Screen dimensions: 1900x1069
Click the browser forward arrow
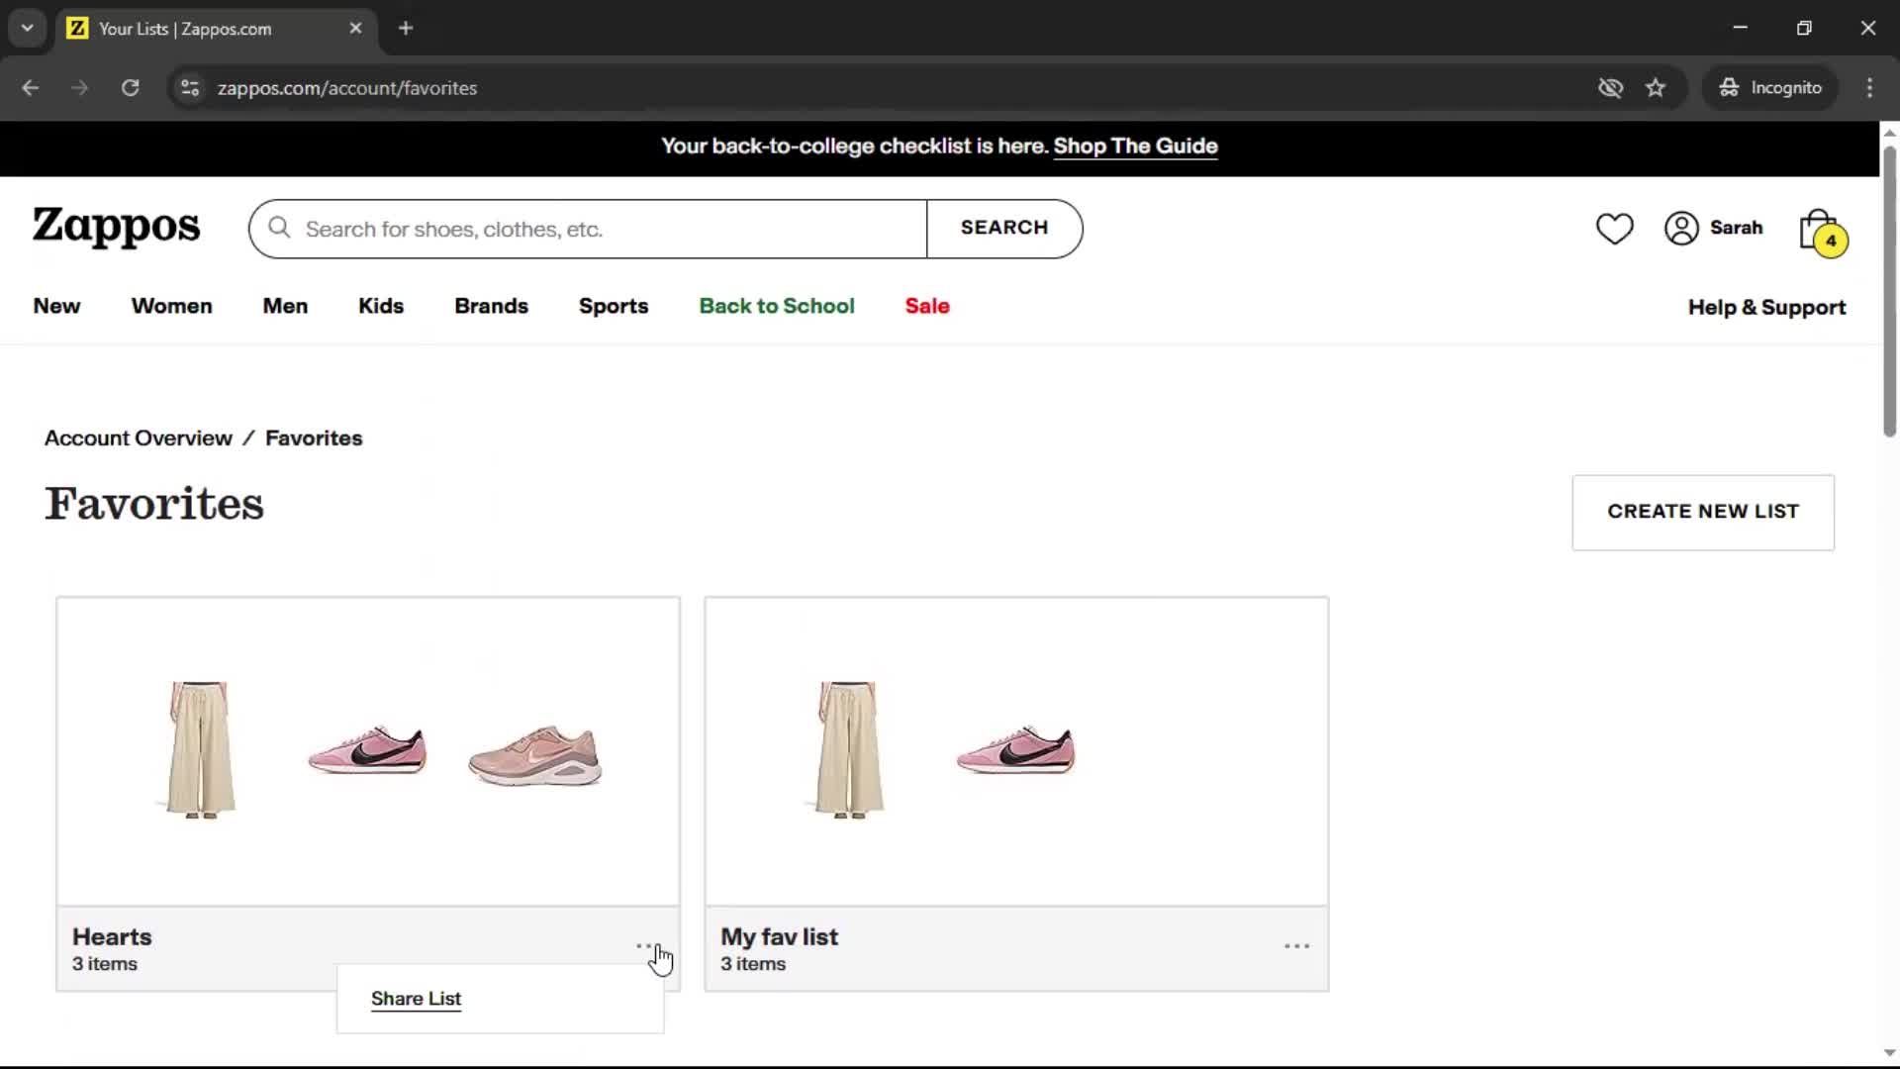coord(80,88)
